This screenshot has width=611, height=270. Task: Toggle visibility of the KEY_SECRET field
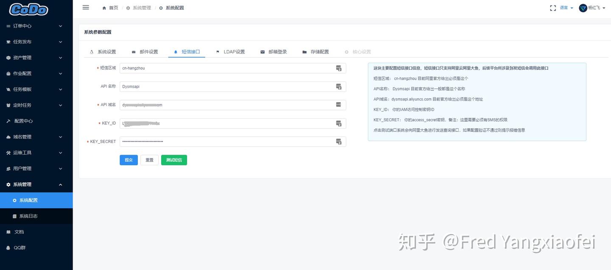(339, 142)
